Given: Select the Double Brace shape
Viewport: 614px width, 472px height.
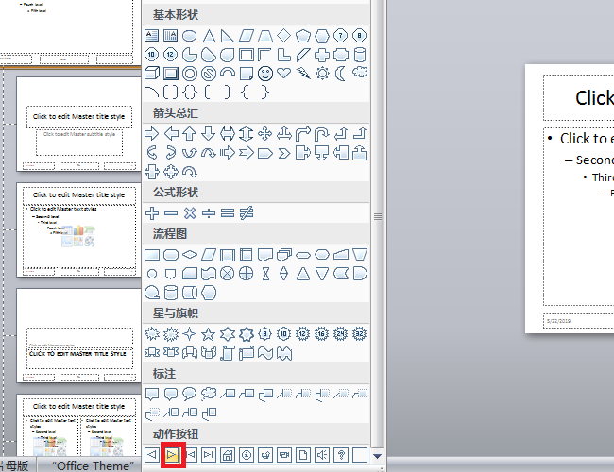Looking at the screenshot, I should [190, 93].
